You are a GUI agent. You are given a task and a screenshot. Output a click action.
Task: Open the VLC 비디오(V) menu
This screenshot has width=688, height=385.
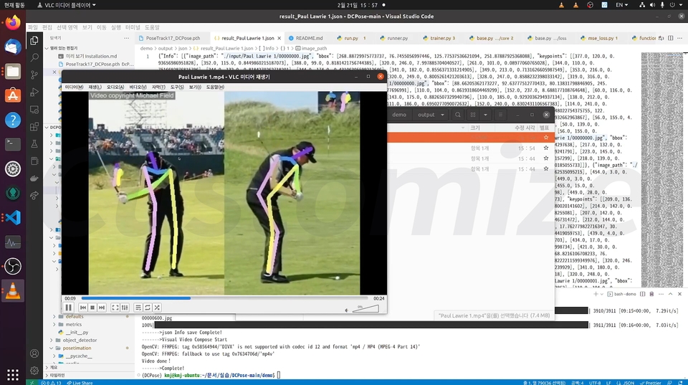coord(138,87)
